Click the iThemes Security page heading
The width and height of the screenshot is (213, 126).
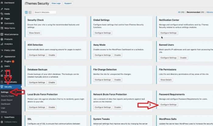[x=37, y=4]
